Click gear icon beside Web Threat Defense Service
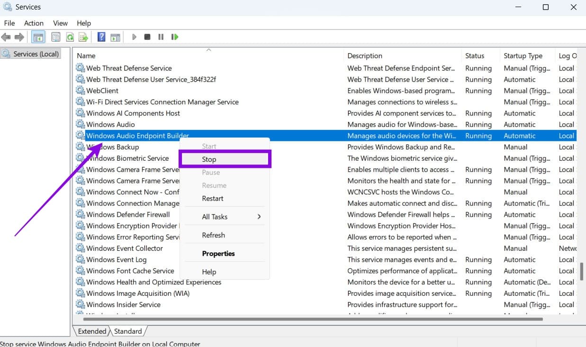586x347 pixels. point(80,68)
